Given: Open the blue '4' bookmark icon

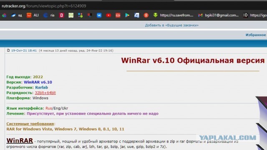Looking at the screenshot, I should coord(136,15).
